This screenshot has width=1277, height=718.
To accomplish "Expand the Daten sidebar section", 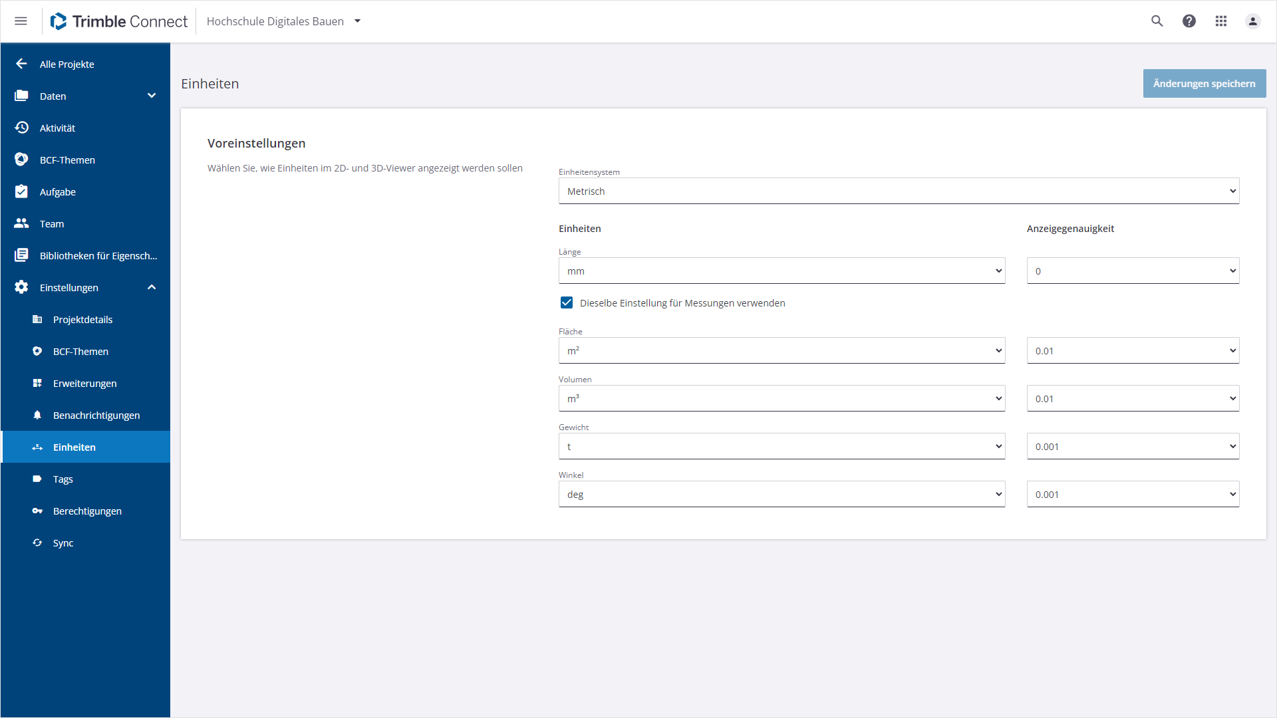I will pyautogui.click(x=152, y=96).
